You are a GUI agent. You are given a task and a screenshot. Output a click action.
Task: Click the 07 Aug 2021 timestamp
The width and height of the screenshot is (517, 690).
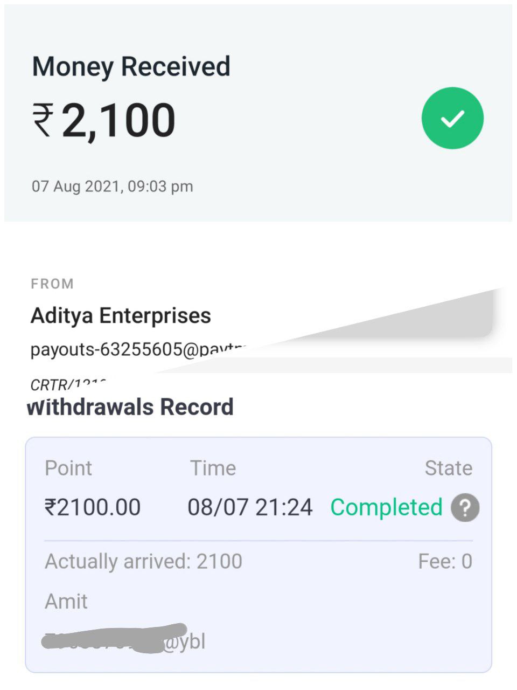click(112, 187)
